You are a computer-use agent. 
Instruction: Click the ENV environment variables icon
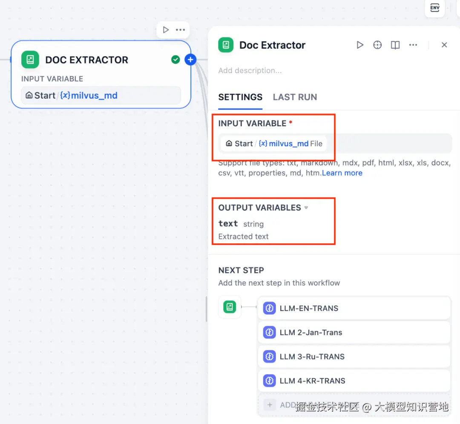[434, 8]
